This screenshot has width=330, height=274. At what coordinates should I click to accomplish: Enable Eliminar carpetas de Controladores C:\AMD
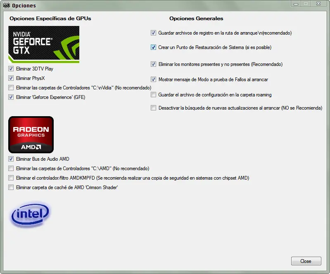click(x=11, y=169)
